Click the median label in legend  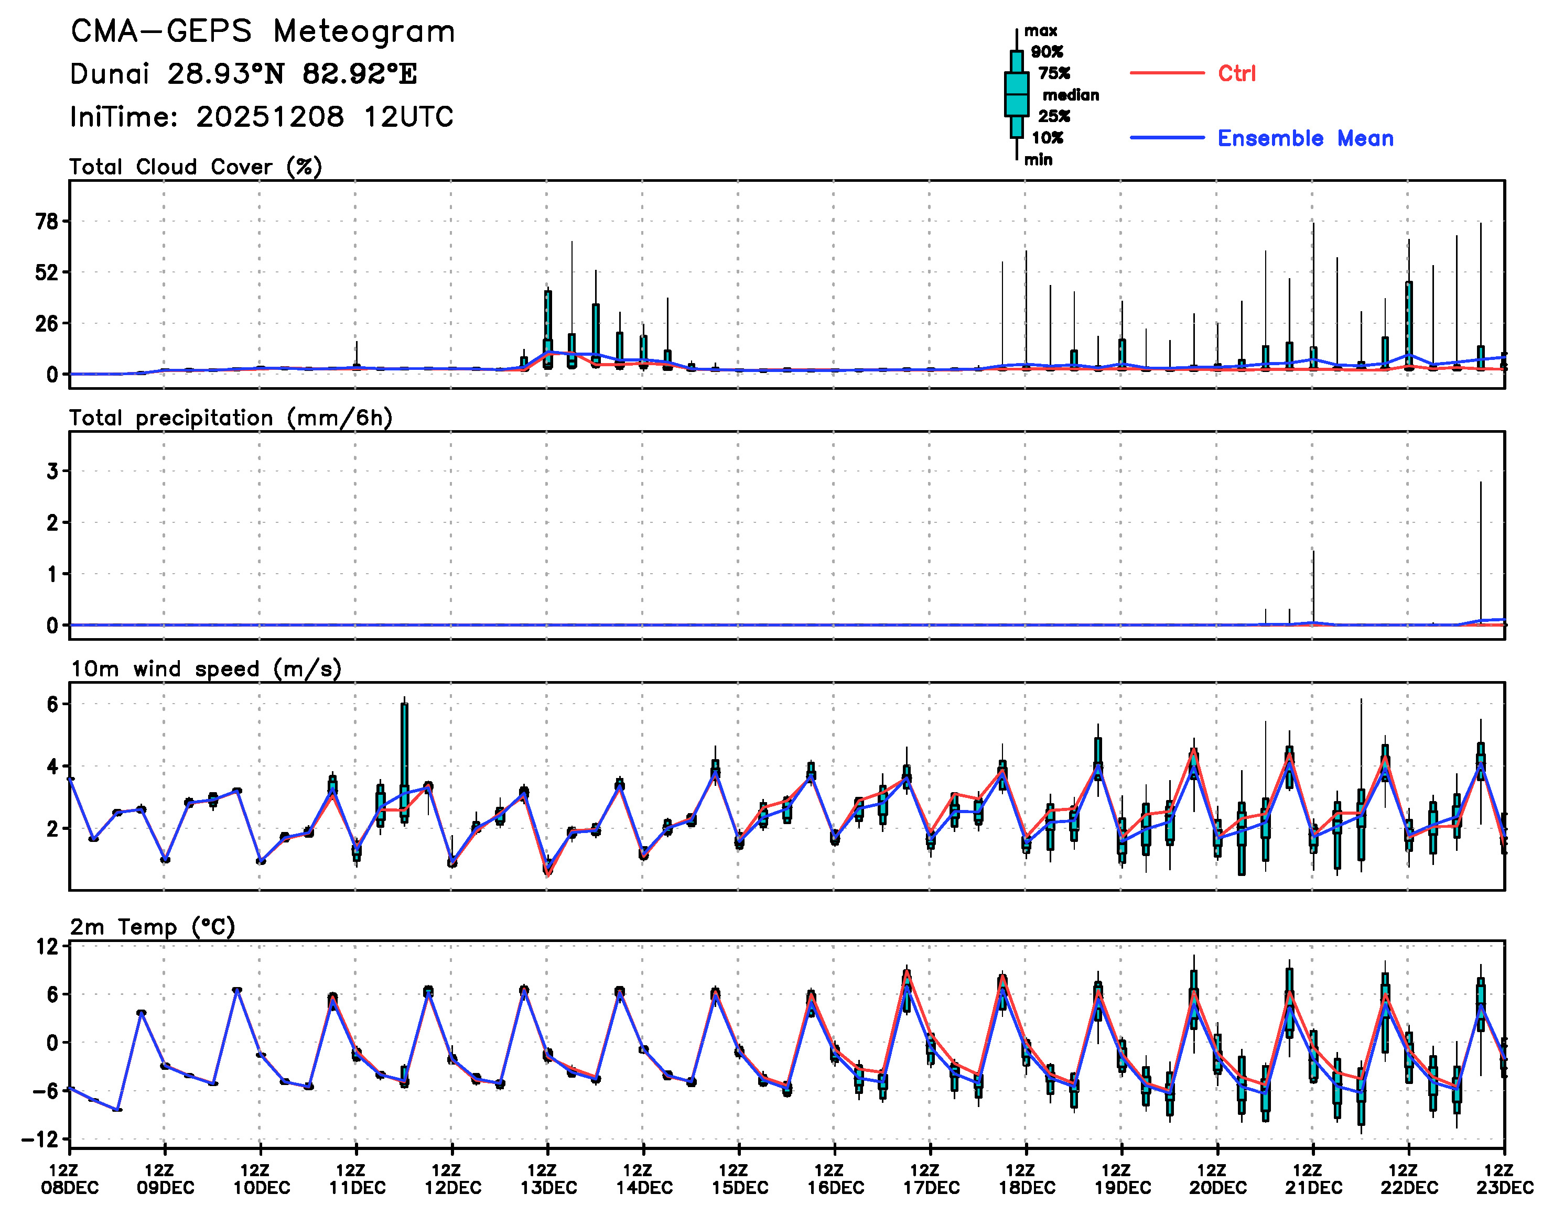[x=1071, y=95]
